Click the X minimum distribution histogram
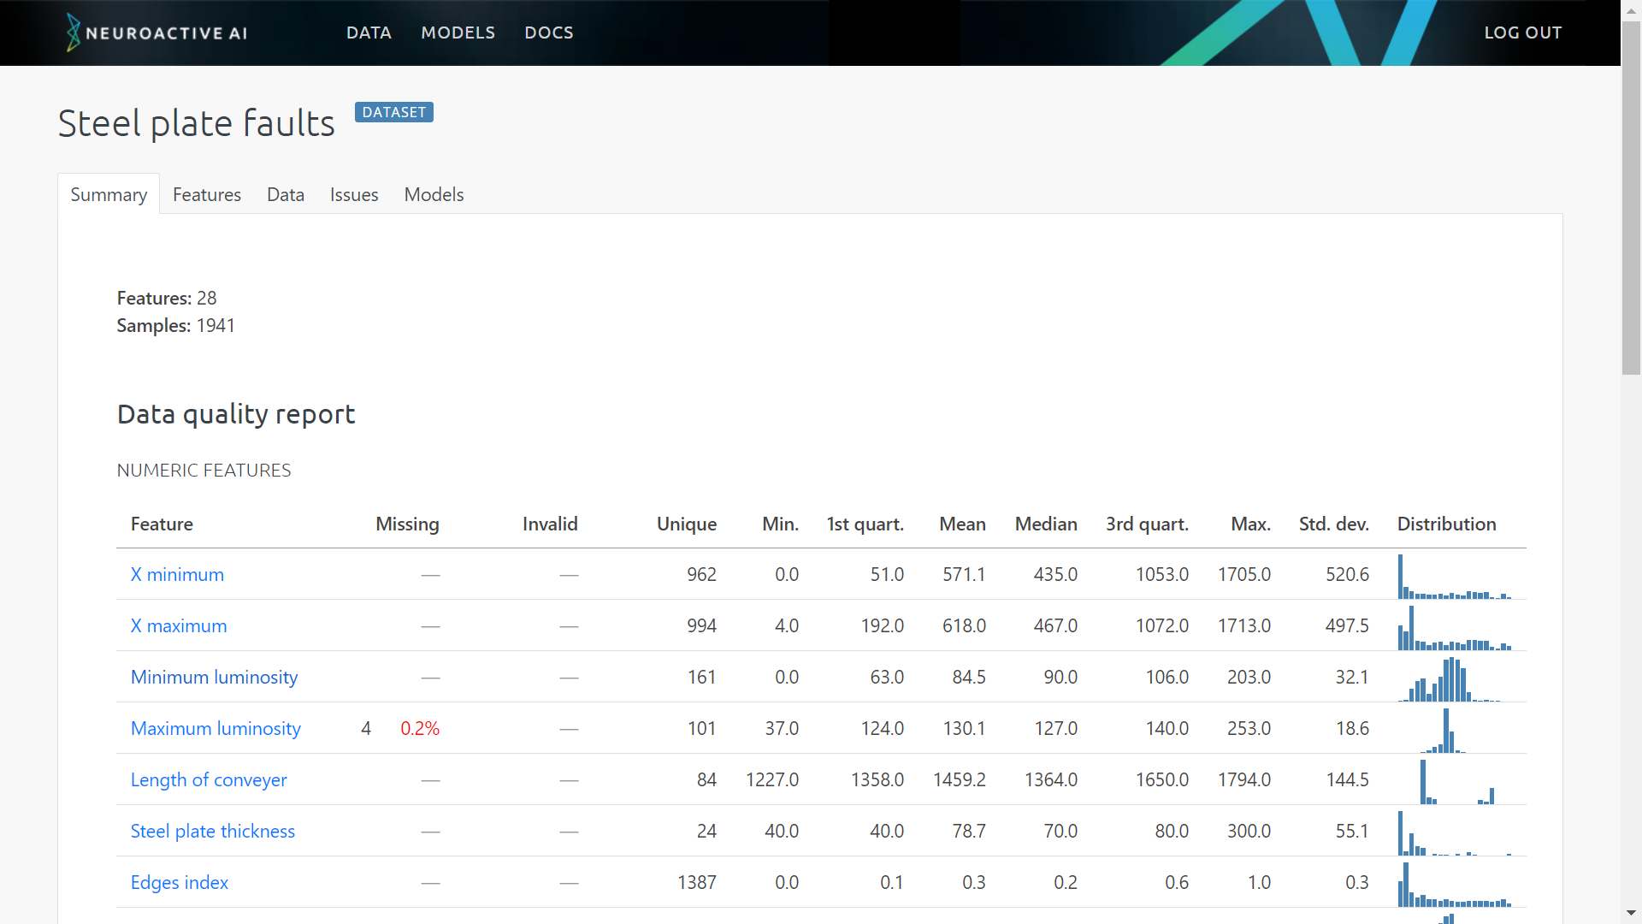The height and width of the screenshot is (924, 1642). [1454, 577]
